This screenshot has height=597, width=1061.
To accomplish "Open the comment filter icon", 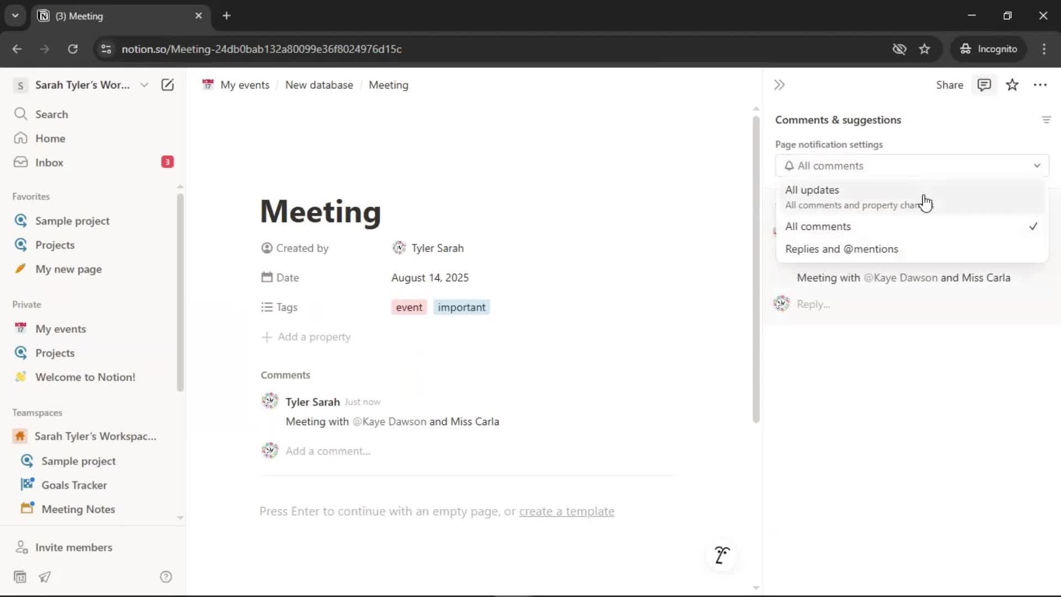I will (1046, 119).
